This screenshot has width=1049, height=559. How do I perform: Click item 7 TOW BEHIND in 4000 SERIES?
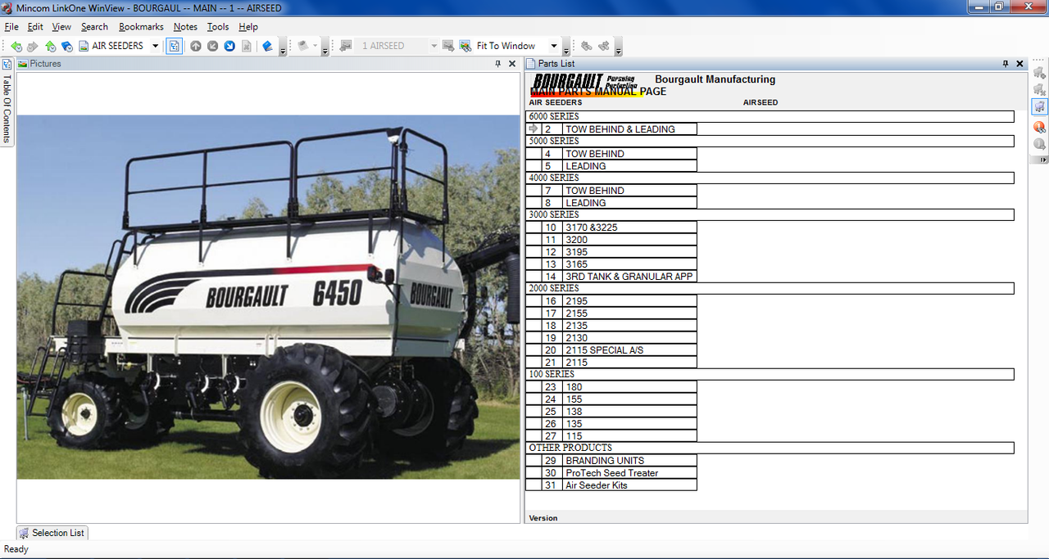tap(611, 191)
